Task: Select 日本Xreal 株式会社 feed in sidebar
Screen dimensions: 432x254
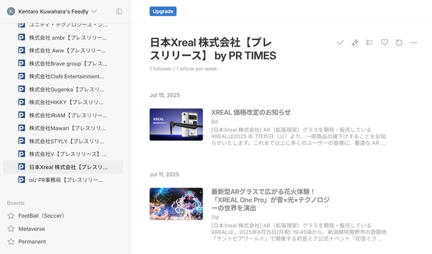Action: pos(63,167)
